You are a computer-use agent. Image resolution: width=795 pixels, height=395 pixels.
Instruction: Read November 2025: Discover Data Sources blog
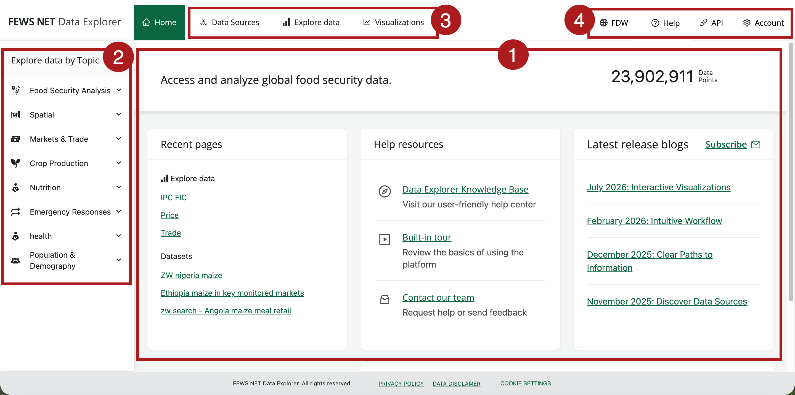667,301
